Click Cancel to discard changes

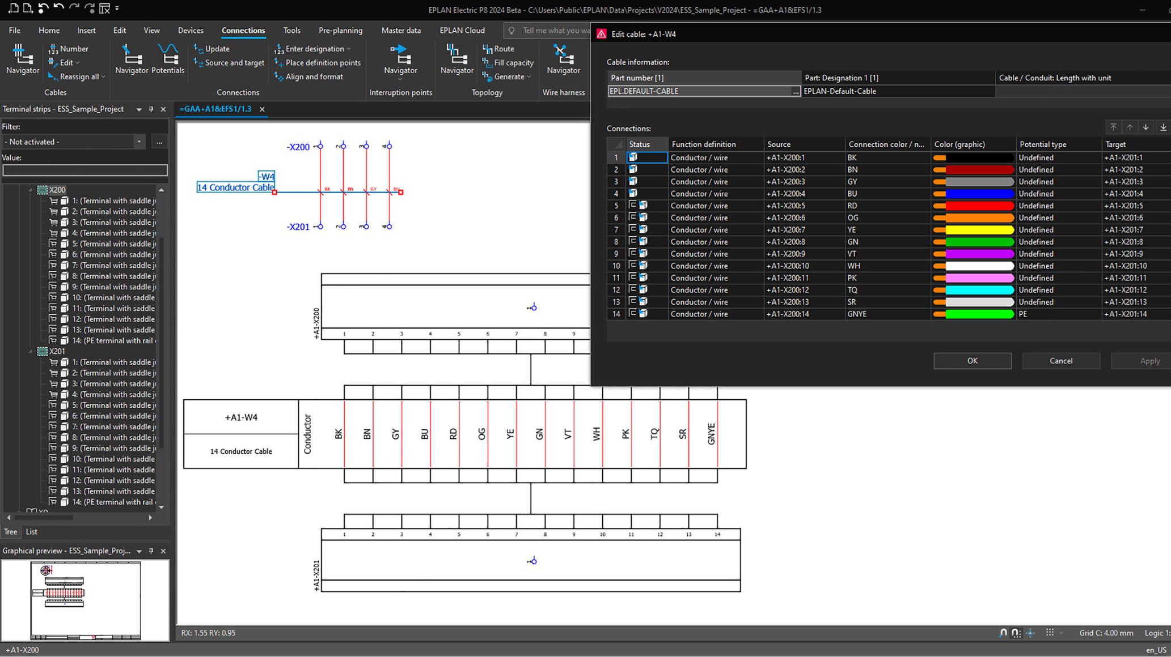coord(1061,360)
